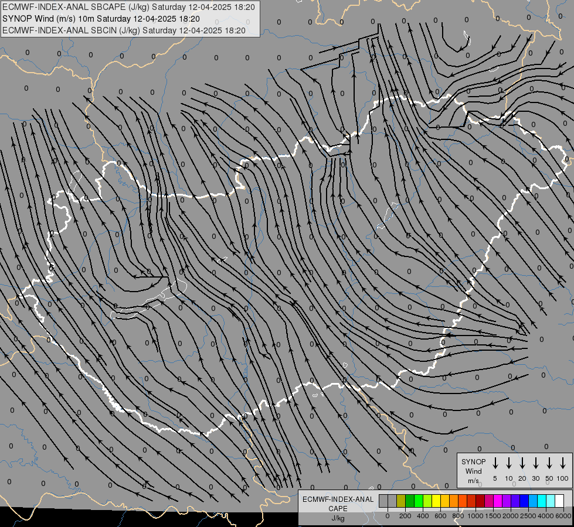Pick the pale cyan swatch before white
The image size is (574, 527).
[551, 501]
